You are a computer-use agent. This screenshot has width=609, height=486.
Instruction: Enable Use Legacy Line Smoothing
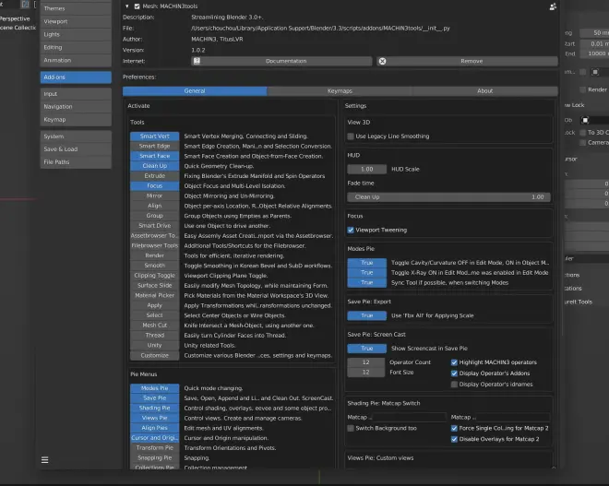point(351,136)
